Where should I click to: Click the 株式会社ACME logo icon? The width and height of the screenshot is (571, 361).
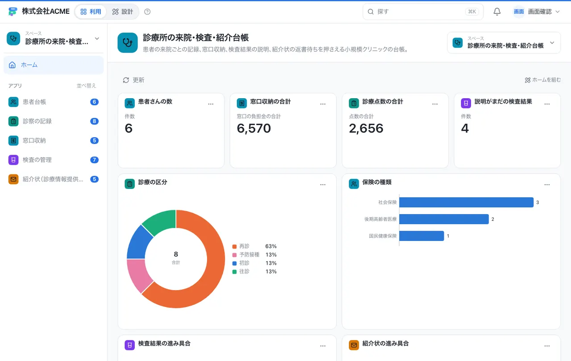tap(13, 12)
